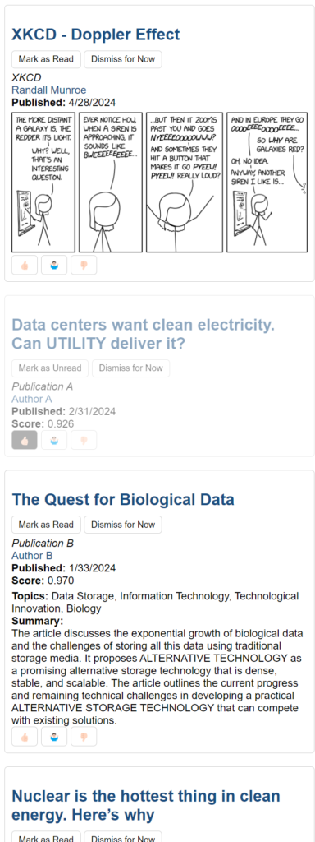
Task: Remove thumbs up on Data centers article
Action: coord(24,440)
